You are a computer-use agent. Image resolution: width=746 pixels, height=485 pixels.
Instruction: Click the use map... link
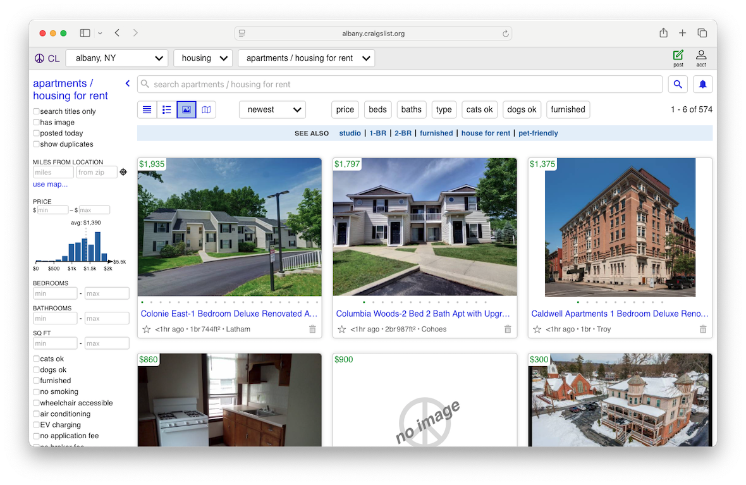[50, 184]
